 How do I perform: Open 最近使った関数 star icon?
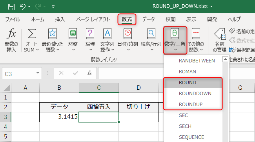point(52,34)
